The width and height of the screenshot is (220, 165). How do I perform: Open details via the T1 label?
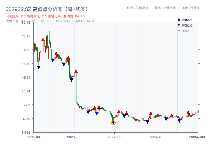tap(117, 122)
